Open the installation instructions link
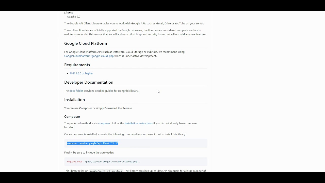The image size is (325, 183). (x=139, y=123)
